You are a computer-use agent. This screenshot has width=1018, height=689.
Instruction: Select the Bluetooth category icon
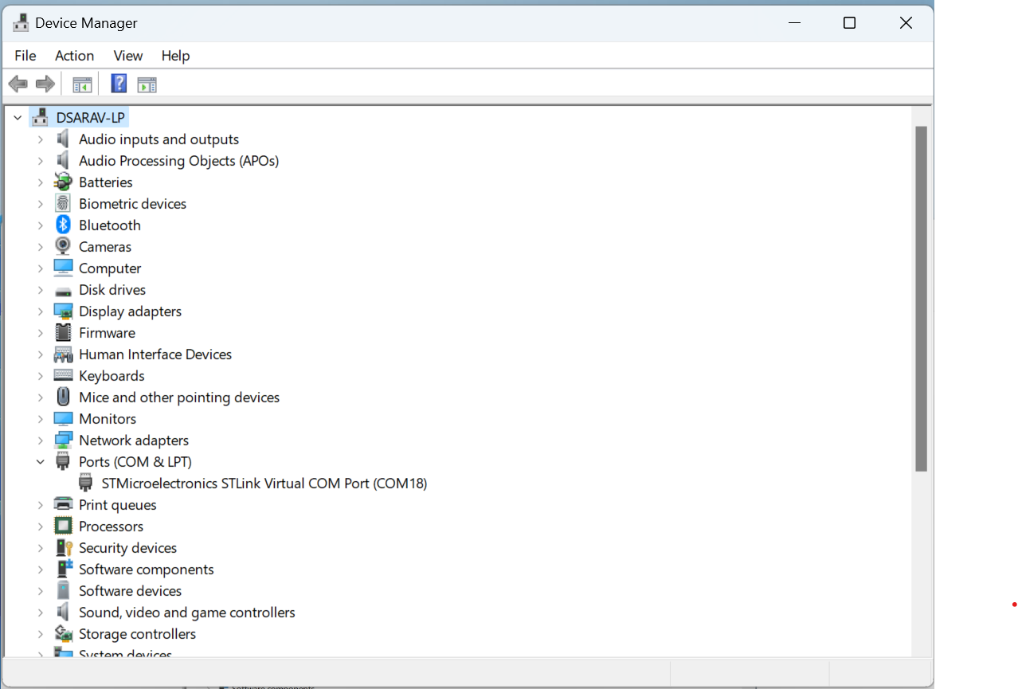[63, 225]
